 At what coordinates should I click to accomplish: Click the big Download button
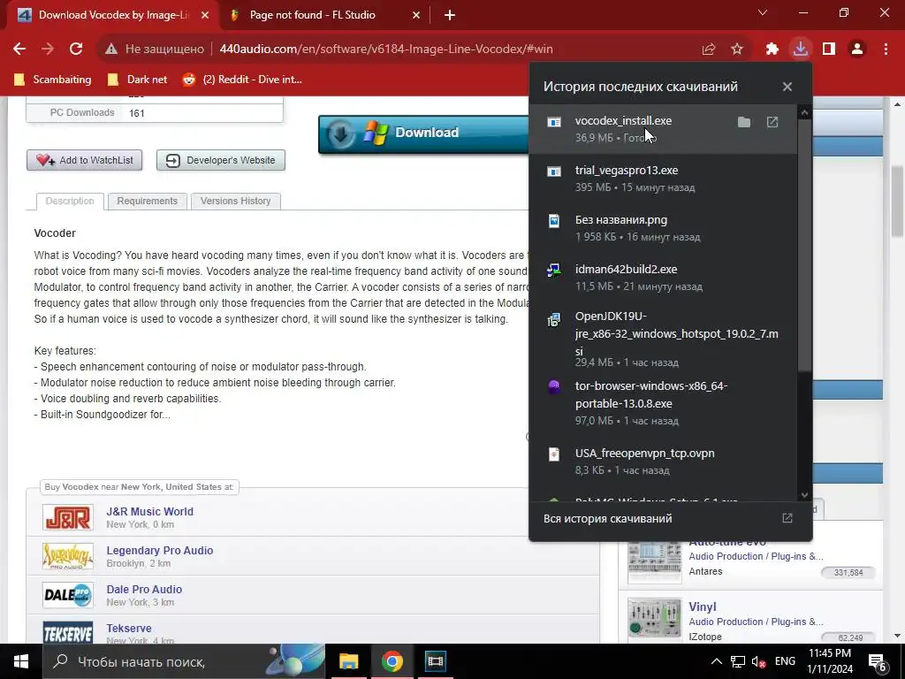click(423, 134)
